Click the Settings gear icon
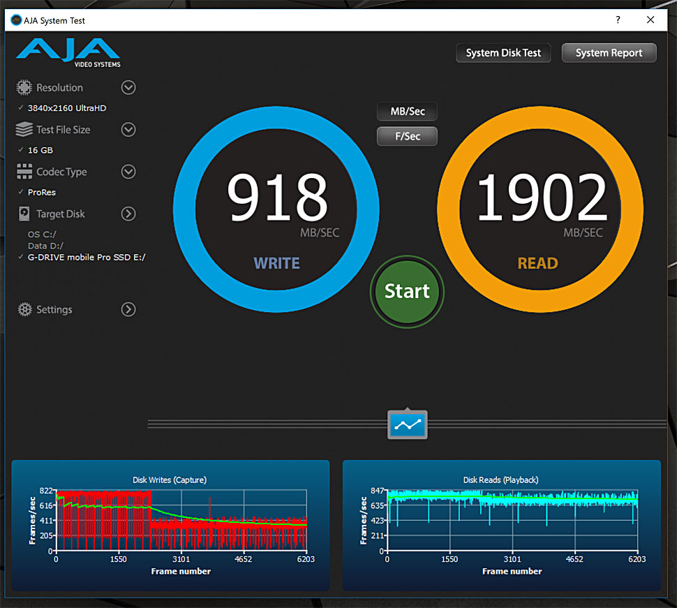The image size is (677, 608). [24, 309]
